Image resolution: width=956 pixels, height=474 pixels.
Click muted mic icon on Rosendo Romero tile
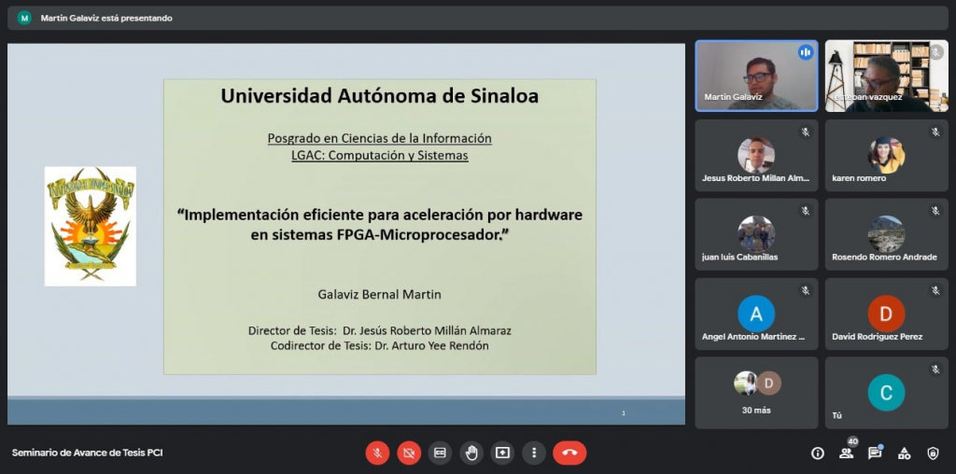click(935, 211)
